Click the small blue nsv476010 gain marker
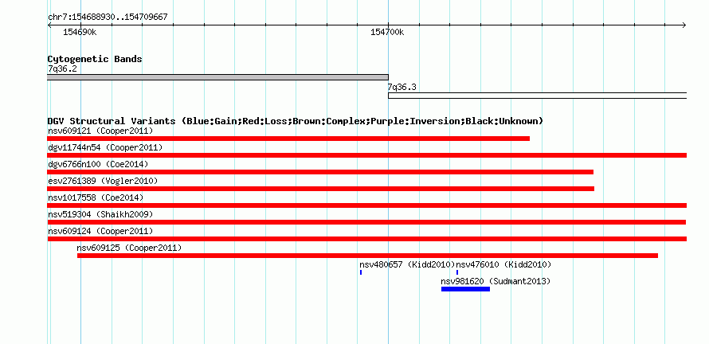Viewport: 709px width, 344px height. point(457,272)
